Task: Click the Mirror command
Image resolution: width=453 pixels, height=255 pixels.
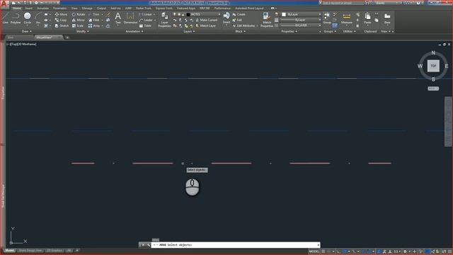Action: [x=79, y=20]
